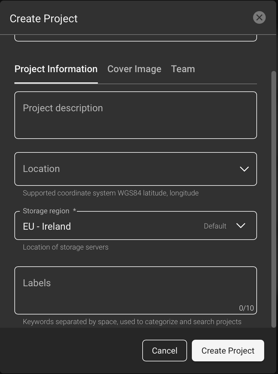
Task: Expand the Storage region chevron arrow
Action: click(x=241, y=226)
